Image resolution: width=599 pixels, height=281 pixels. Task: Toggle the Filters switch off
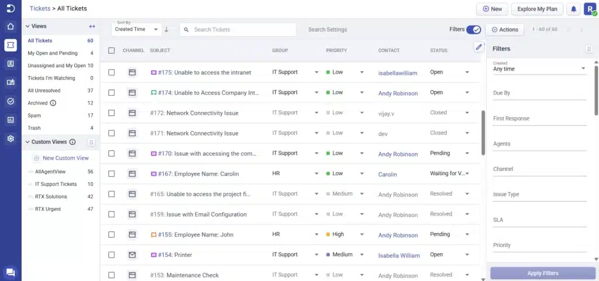click(x=474, y=29)
